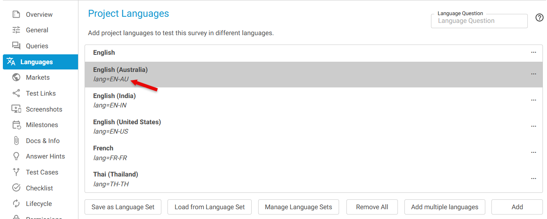
Task: Click the Overview sidebar icon
Action: 16,15
